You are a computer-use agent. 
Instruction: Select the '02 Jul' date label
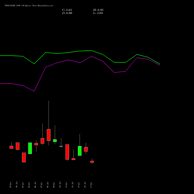pyautogui.click(x=29, y=185)
